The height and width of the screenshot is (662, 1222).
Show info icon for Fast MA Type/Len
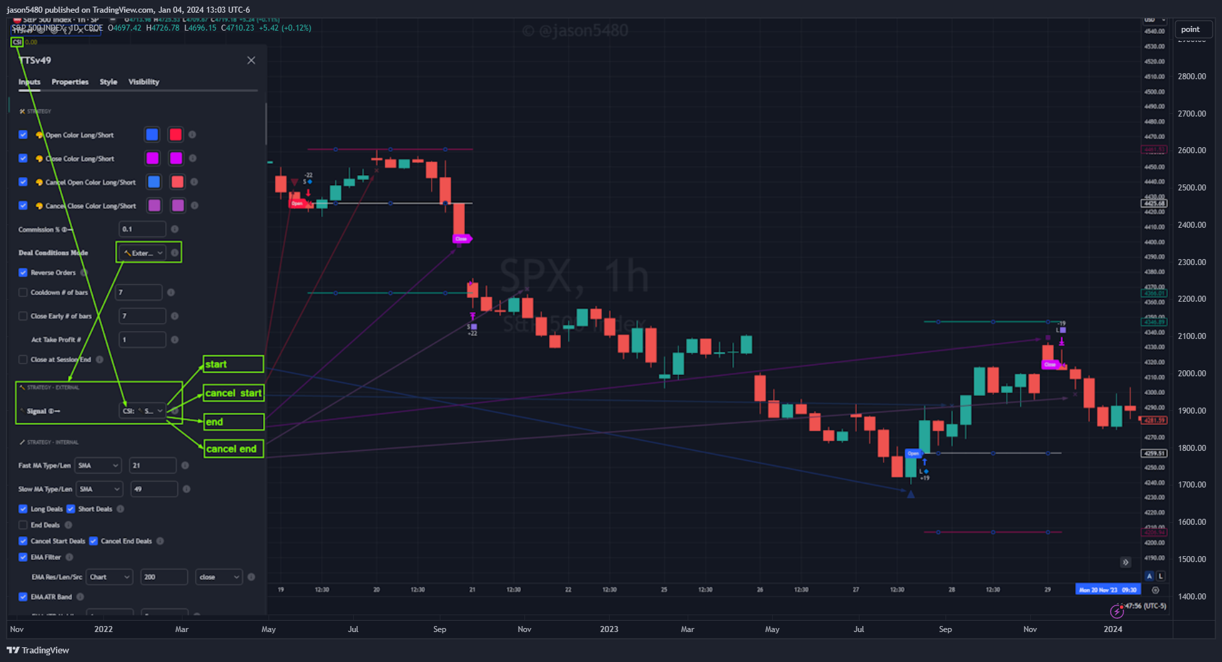click(185, 466)
